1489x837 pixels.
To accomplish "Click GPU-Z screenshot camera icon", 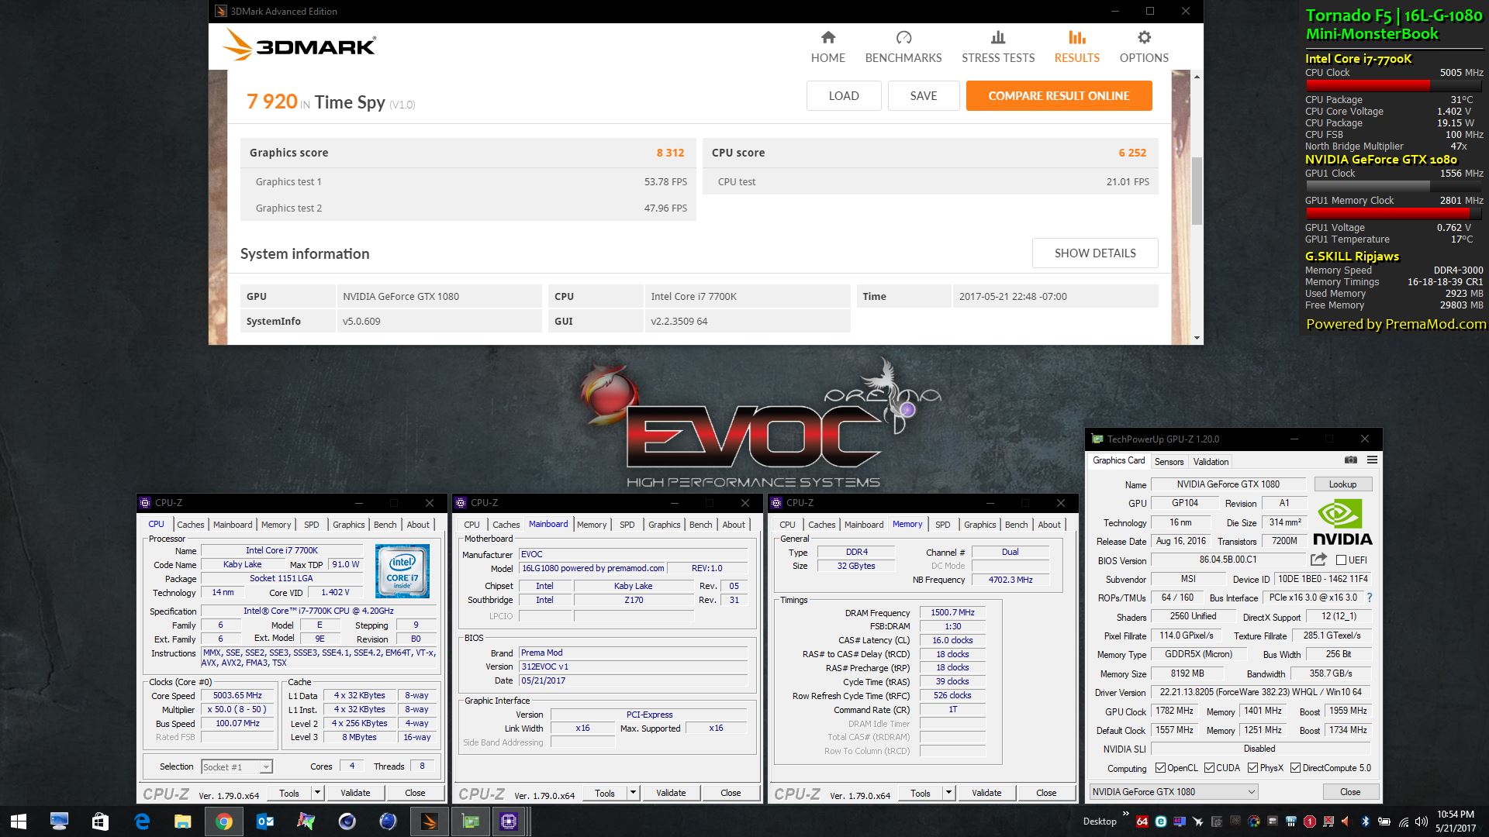I will tap(1350, 460).
